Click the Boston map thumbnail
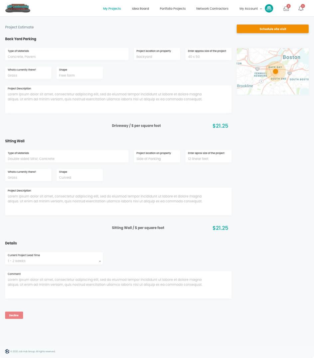Screen dimensions: 314x358 [x=272, y=71]
